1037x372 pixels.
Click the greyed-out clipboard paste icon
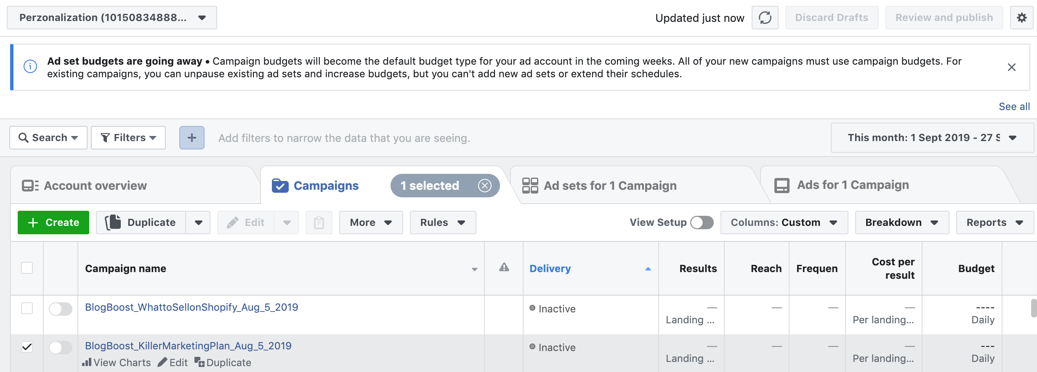coord(319,223)
